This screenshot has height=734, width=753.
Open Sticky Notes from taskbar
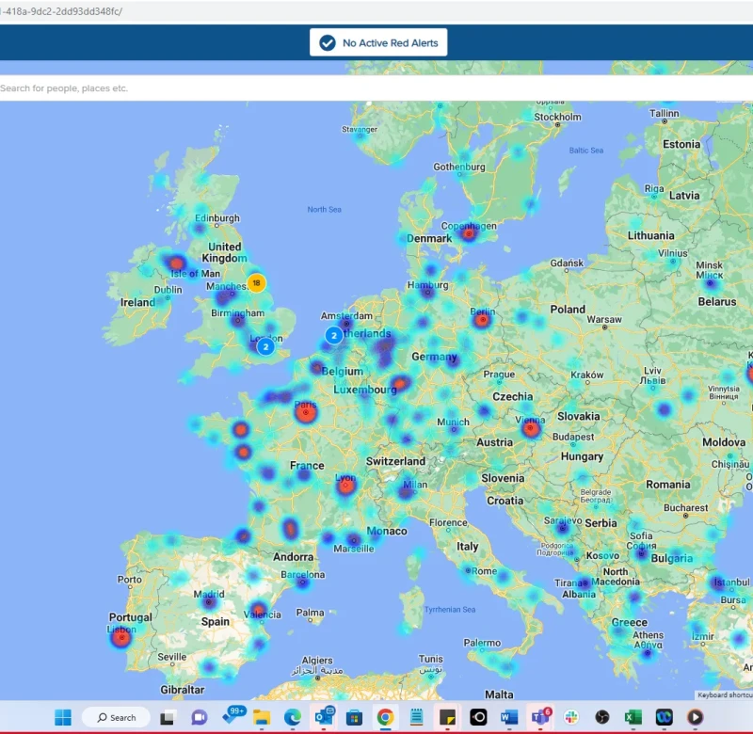click(448, 717)
